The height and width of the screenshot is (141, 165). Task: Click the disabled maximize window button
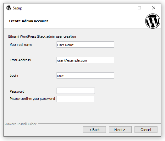tap(139, 8)
